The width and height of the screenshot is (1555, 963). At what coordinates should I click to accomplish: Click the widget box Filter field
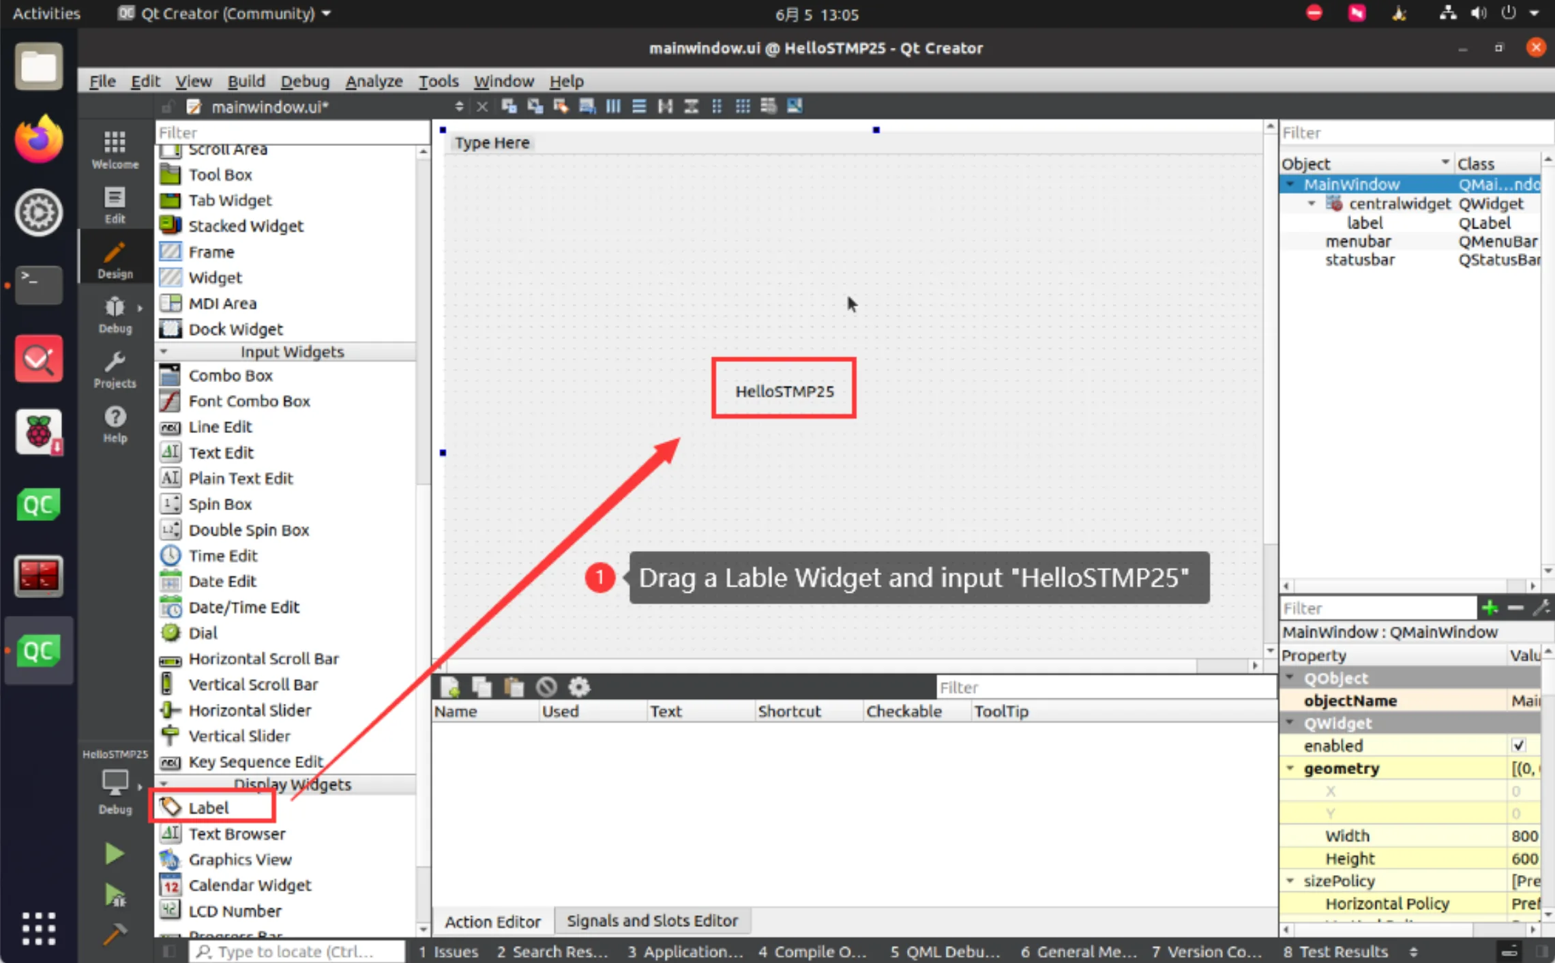292,132
